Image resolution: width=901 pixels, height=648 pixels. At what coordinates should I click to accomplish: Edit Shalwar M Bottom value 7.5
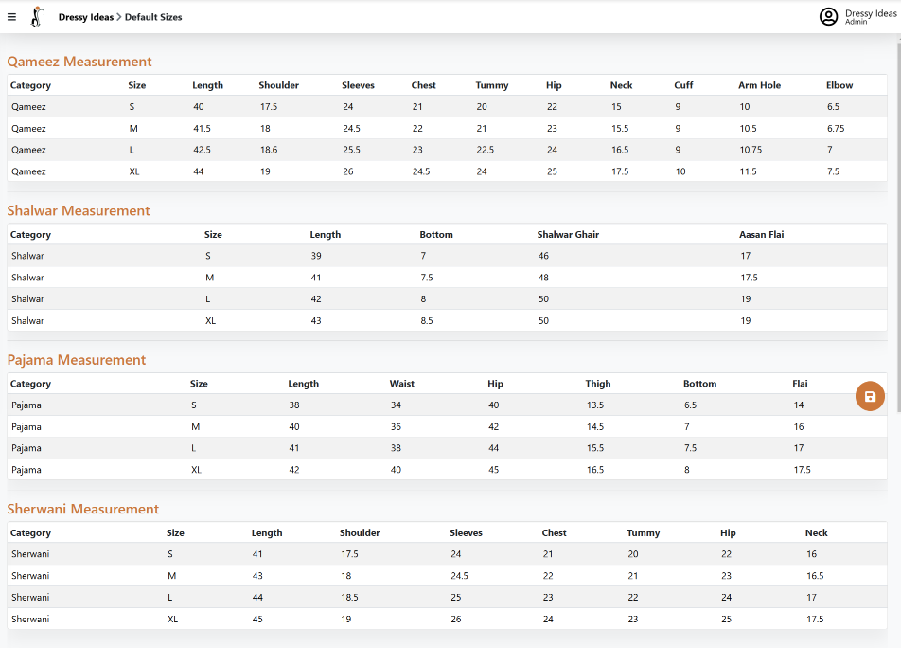point(427,278)
